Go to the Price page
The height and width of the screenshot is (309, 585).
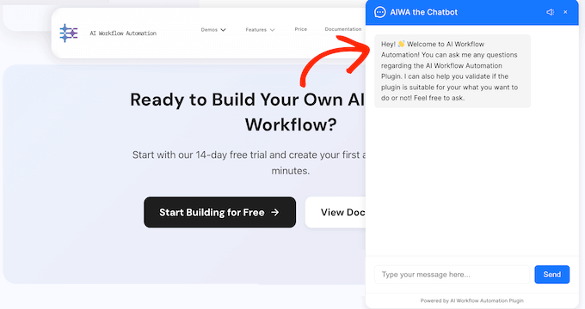point(301,29)
